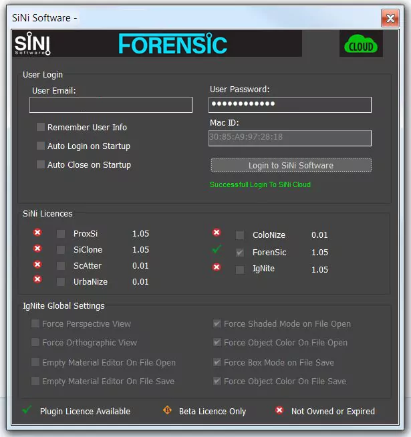Screen dimensions: 411x437
Task: Click the orange Beta Licence Only icon
Action: pyautogui.click(x=167, y=410)
